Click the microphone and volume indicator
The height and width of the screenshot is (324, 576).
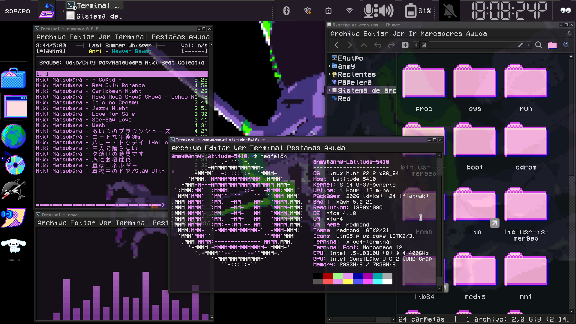click(379, 11)
